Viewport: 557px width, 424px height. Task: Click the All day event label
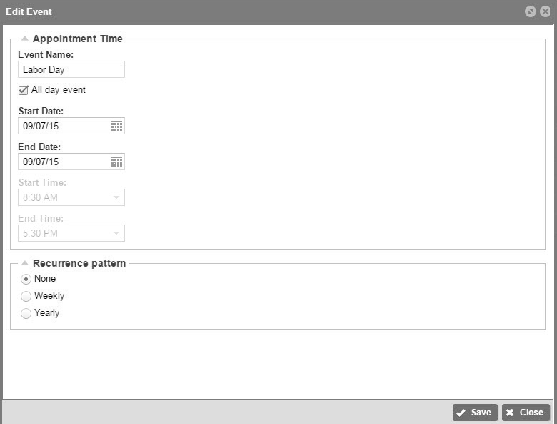(x=59, y=89)
